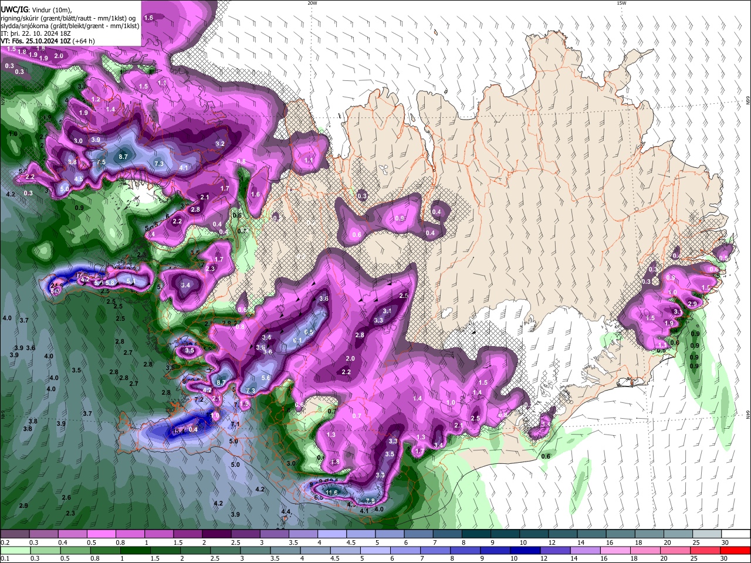Click the 'VT: Fös. 25.10.2024 10Z' valid time
This screenshot has height=563, width=751.
(36, 41)
